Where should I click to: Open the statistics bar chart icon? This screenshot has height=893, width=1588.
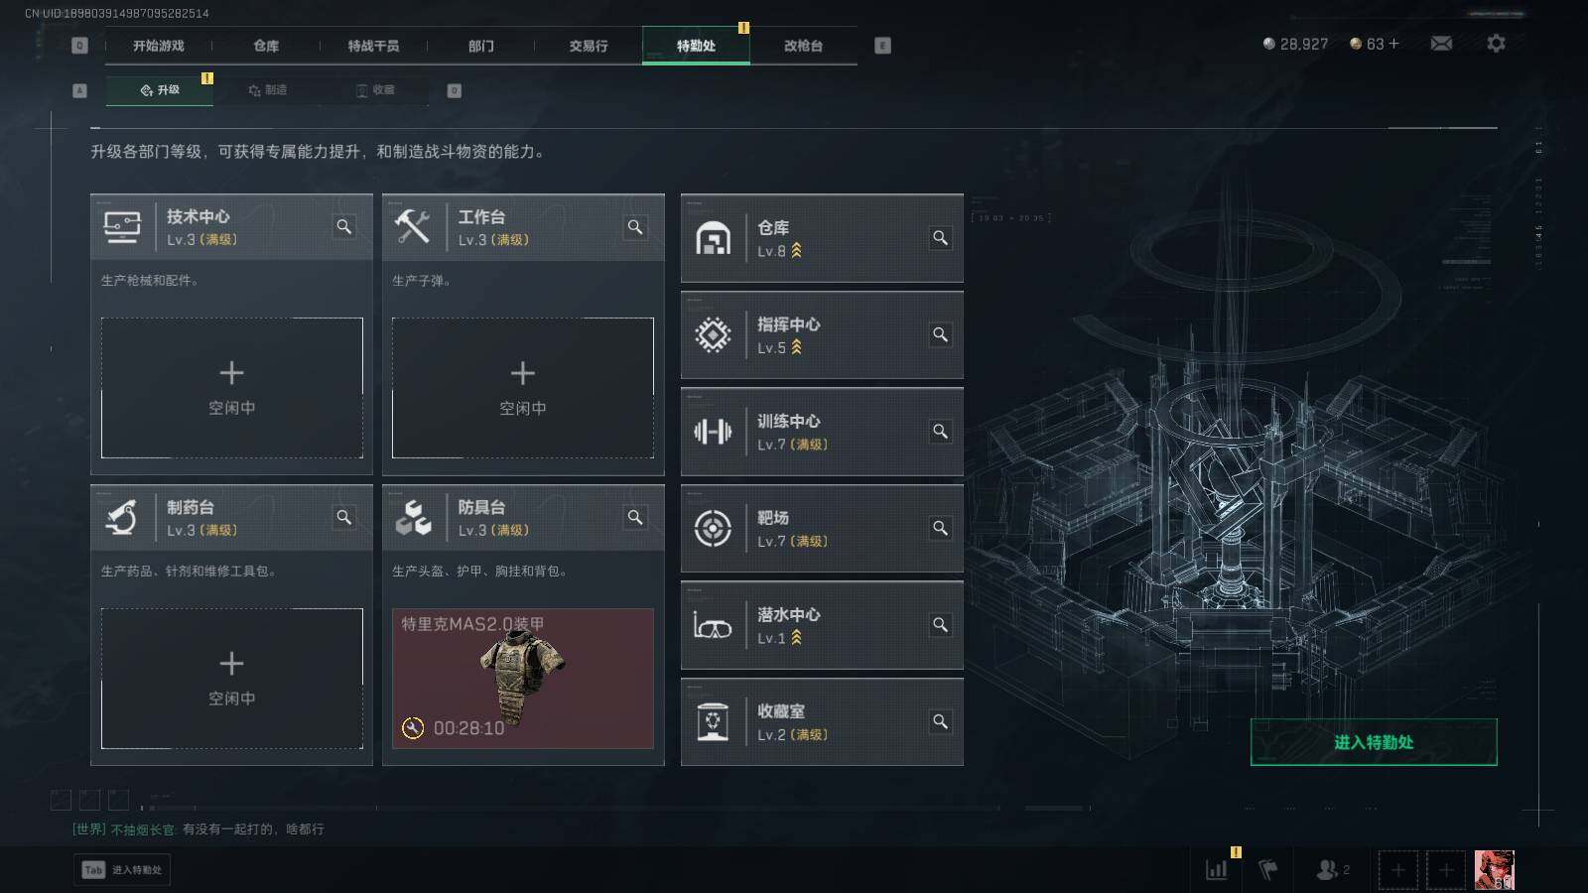[x=1216, y=870]
